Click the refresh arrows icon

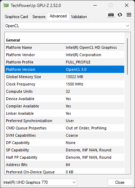(120, 15)
